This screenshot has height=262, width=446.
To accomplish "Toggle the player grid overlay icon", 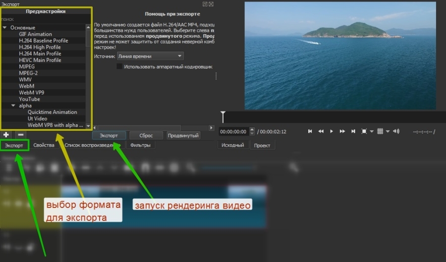I will (380, 131).
